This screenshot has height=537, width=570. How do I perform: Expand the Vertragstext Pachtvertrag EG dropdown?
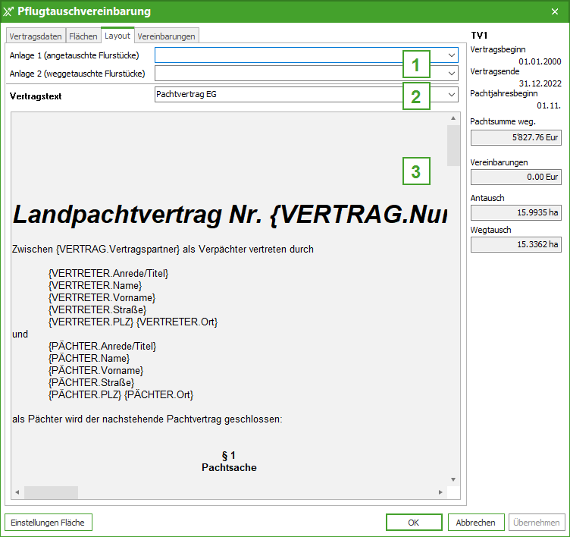pos(451,95)
